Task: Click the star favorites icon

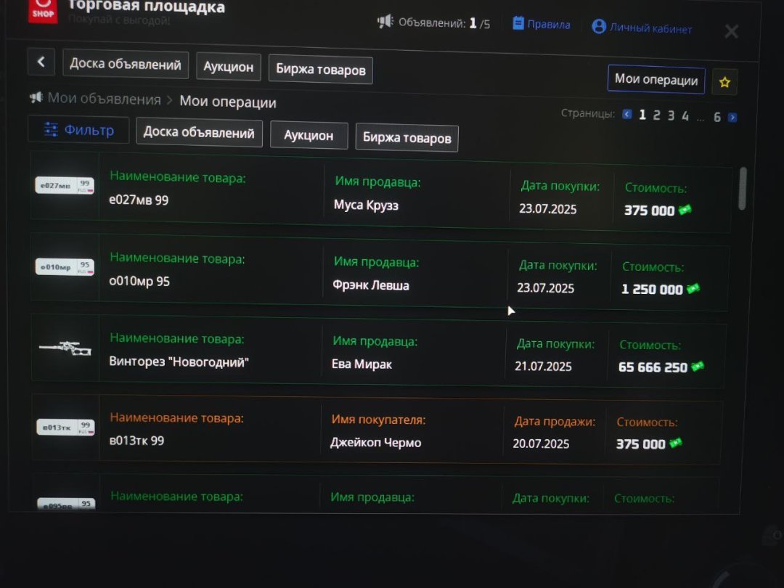Action: click(x=724, y=82)
